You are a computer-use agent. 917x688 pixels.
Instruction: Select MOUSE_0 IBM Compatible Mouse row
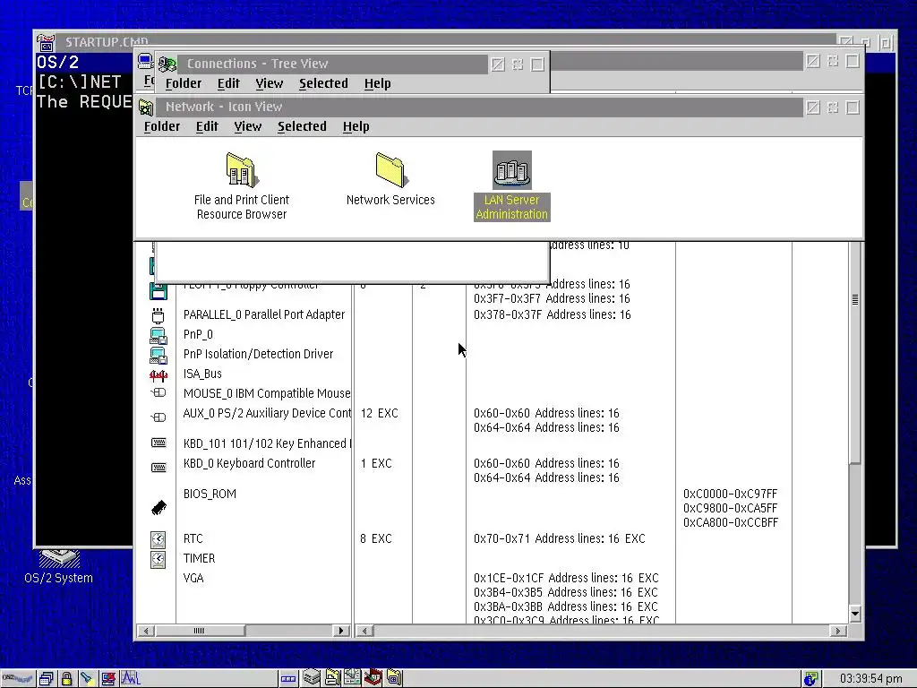click(267, 394)
